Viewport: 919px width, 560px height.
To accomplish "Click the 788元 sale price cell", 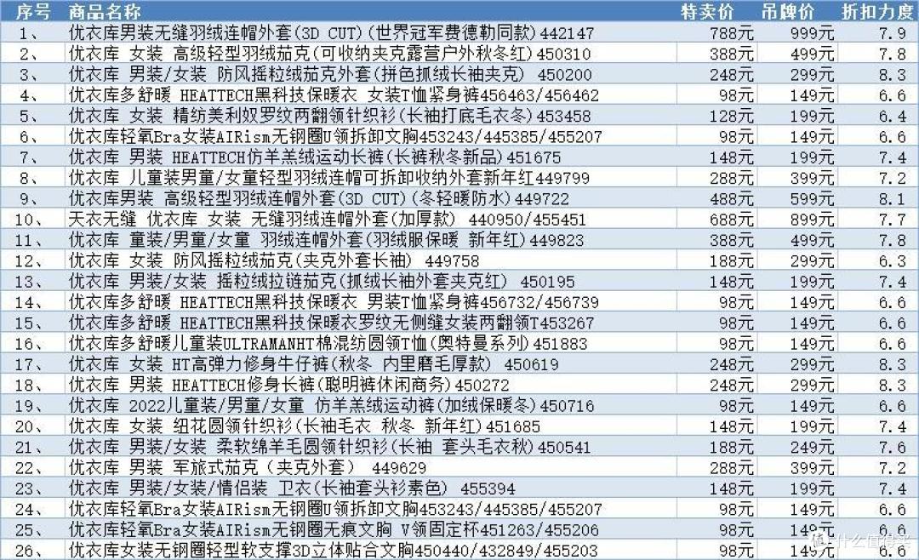I will point(732,33).
